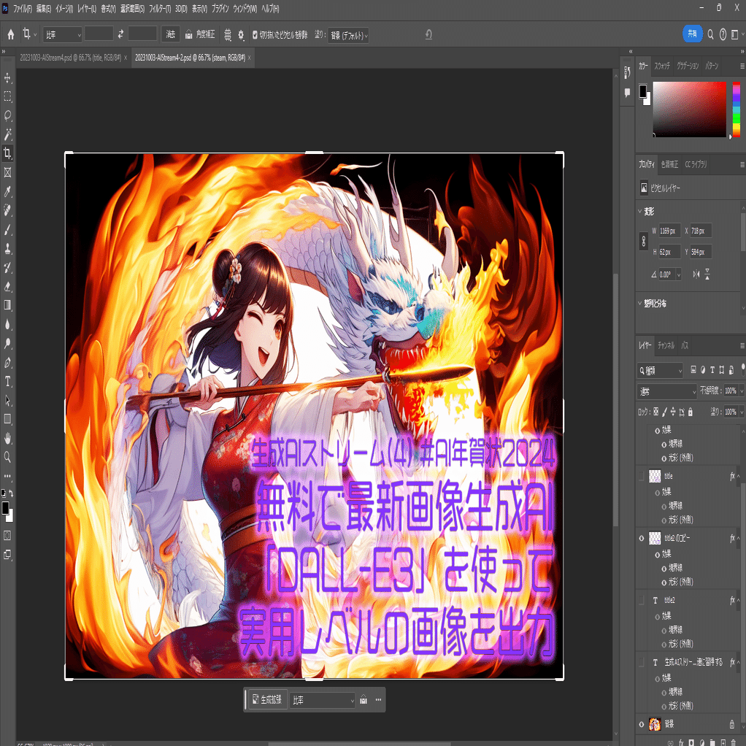The height and width of the screenshot is (746, 746).
Task: Show the 生成AIストリー text layer
Action: tap(642, 662)
